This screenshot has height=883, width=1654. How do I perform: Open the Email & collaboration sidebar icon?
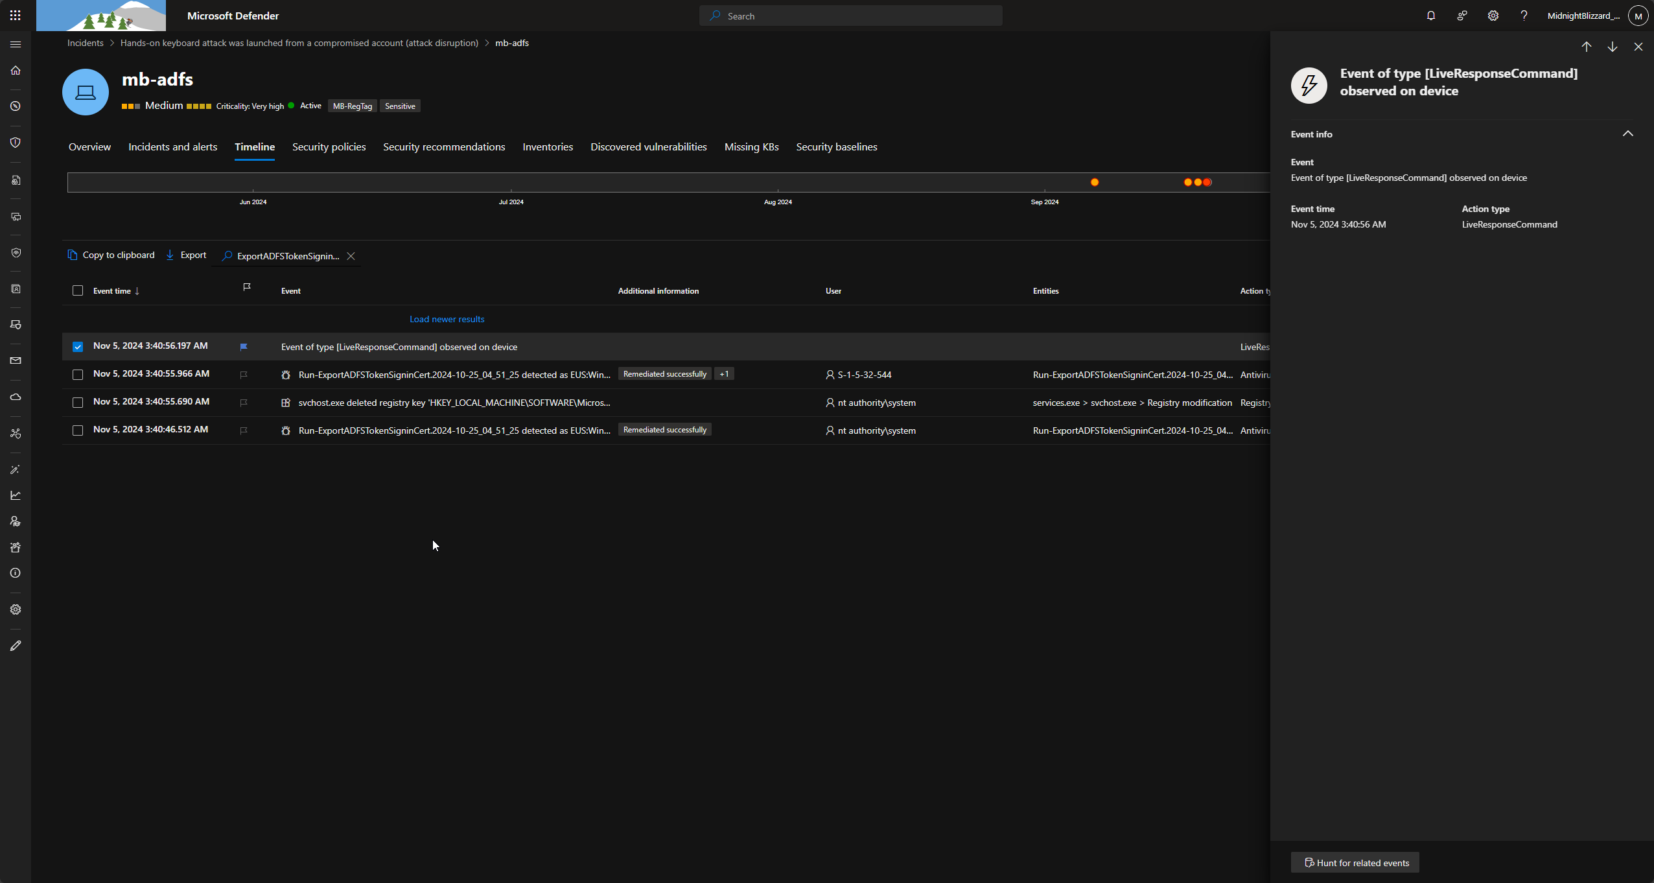(16, 360)
